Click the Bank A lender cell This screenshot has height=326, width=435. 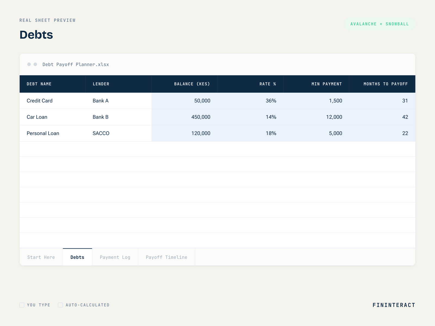tap(119, 101)
